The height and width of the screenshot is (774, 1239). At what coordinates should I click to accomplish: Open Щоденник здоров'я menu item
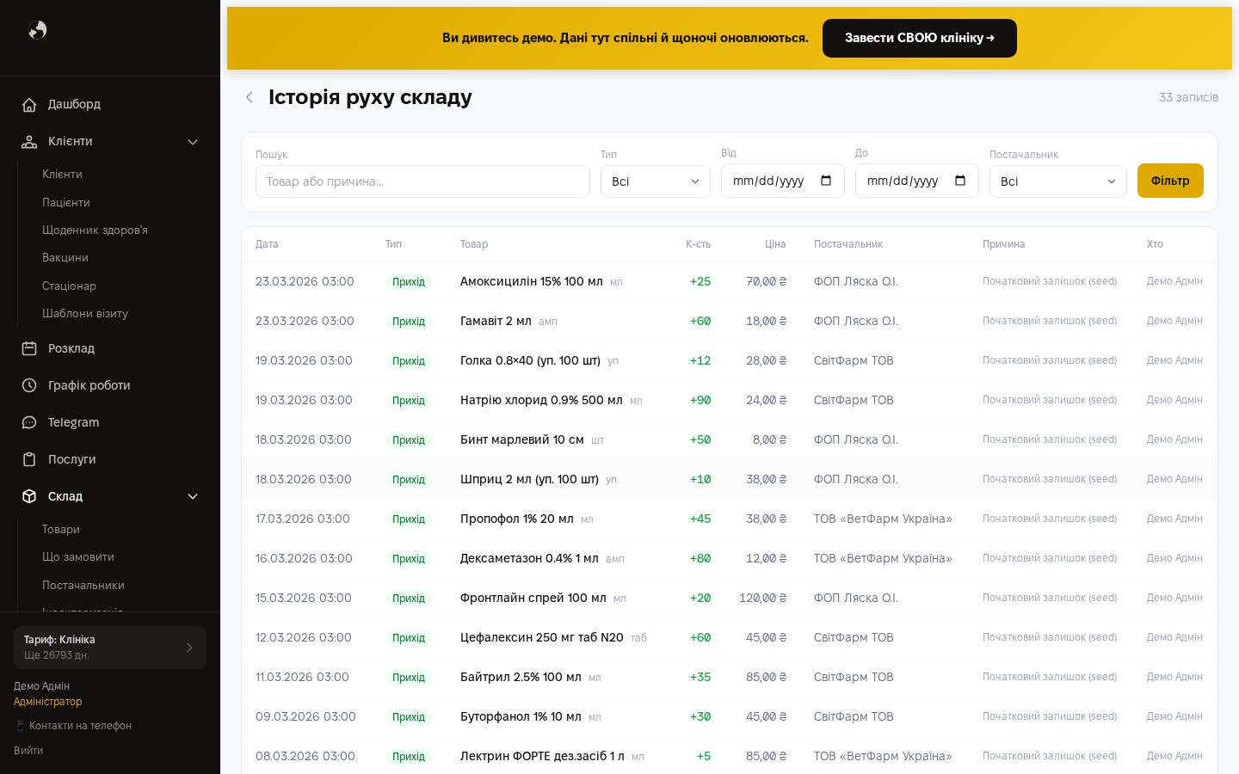(95, 230)
